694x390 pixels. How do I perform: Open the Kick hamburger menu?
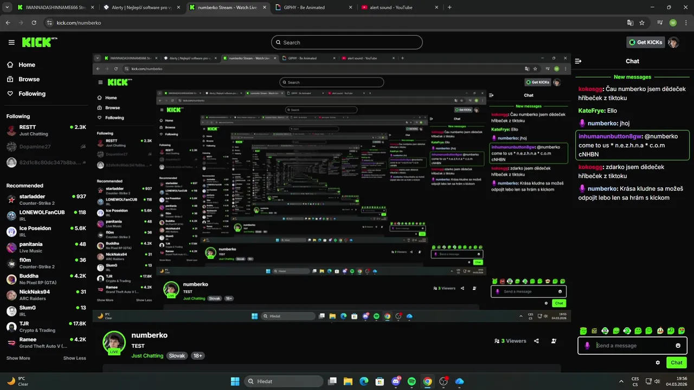11,42
